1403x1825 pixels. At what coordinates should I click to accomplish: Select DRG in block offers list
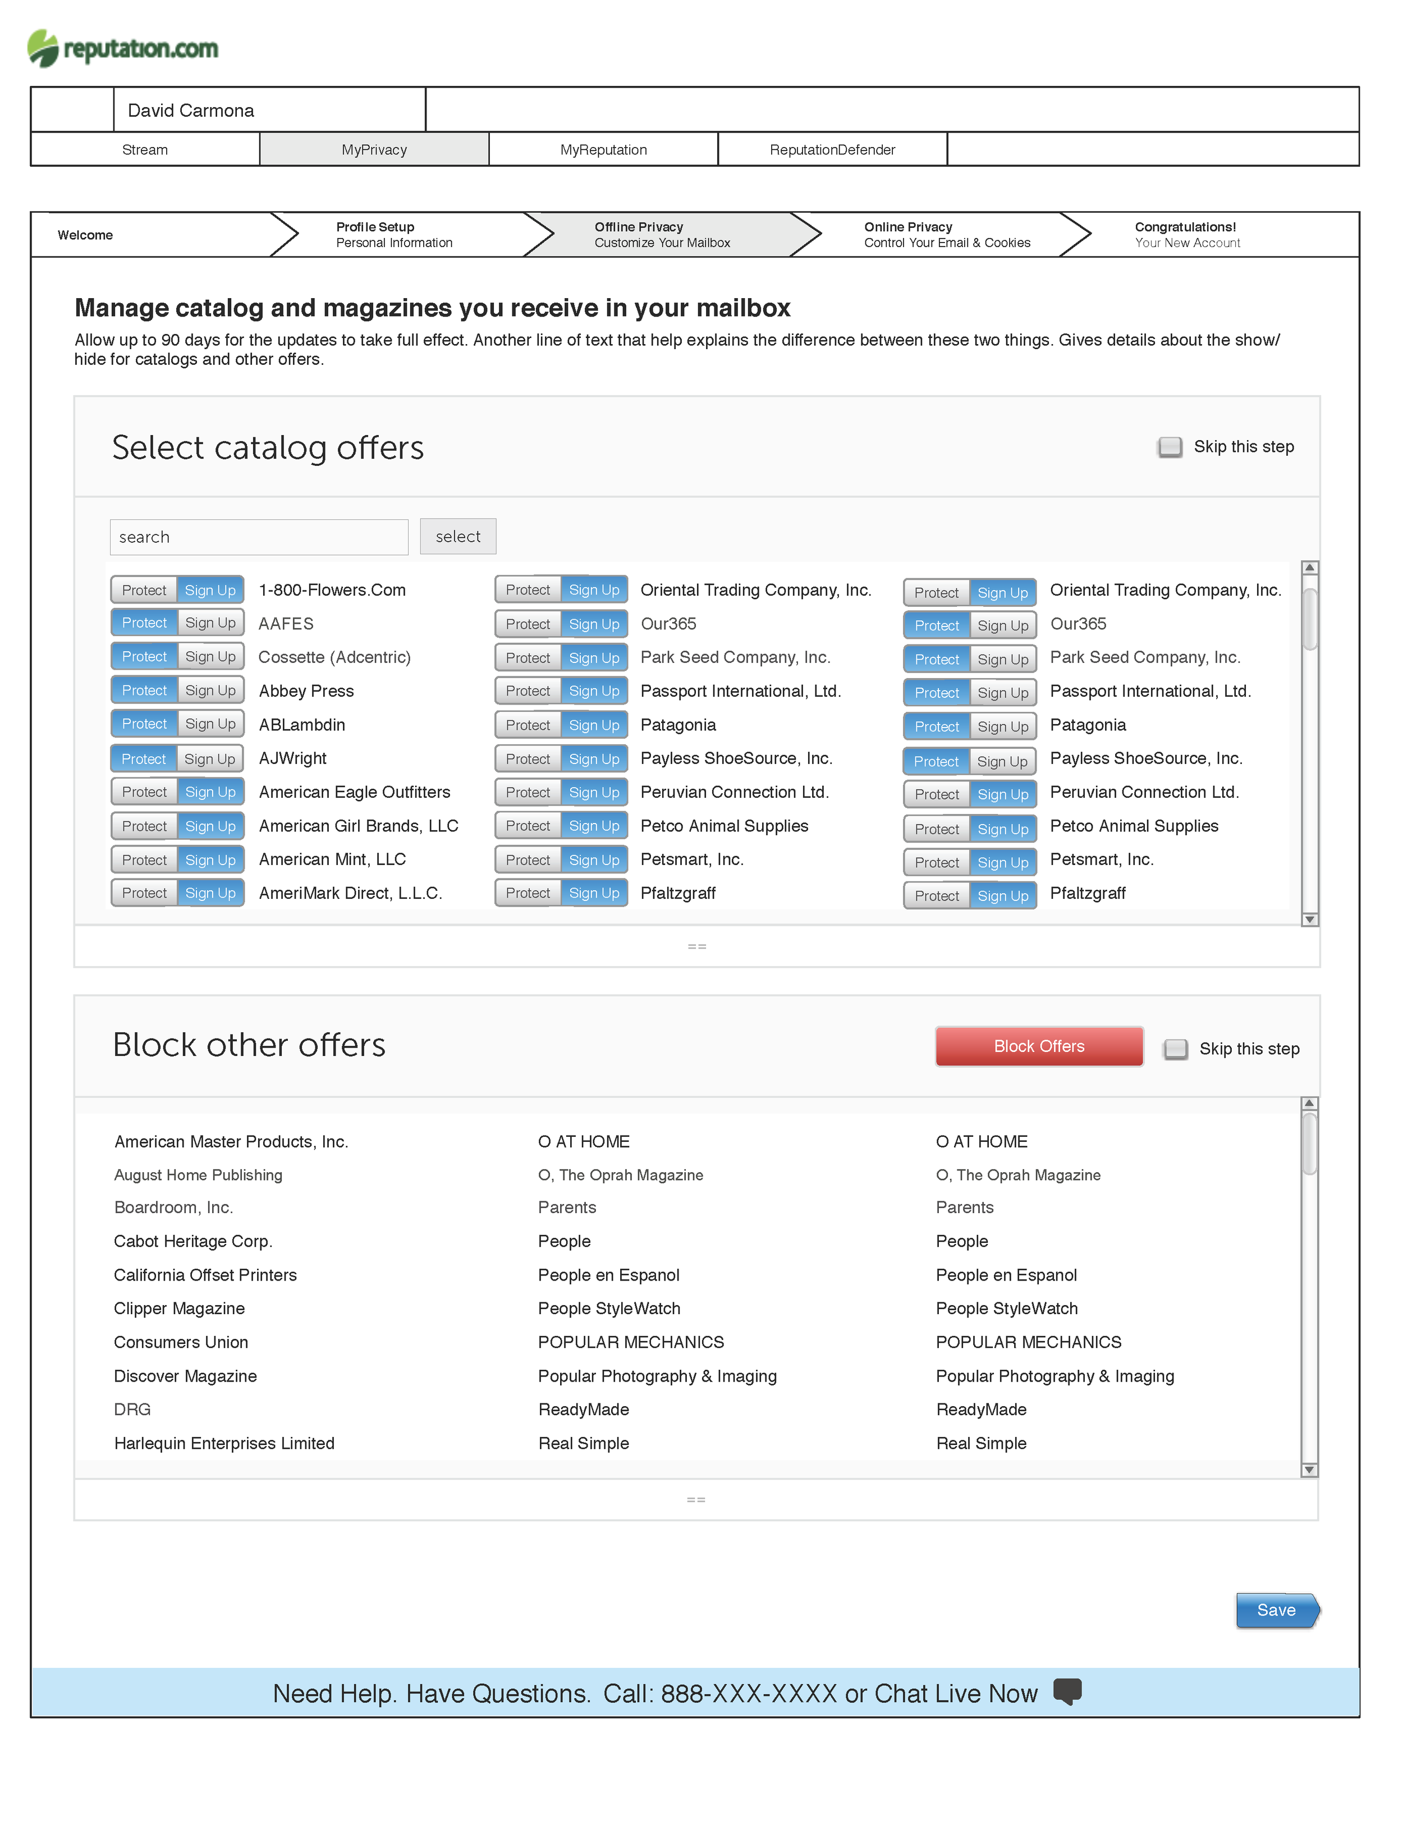tap(132, 1409)
